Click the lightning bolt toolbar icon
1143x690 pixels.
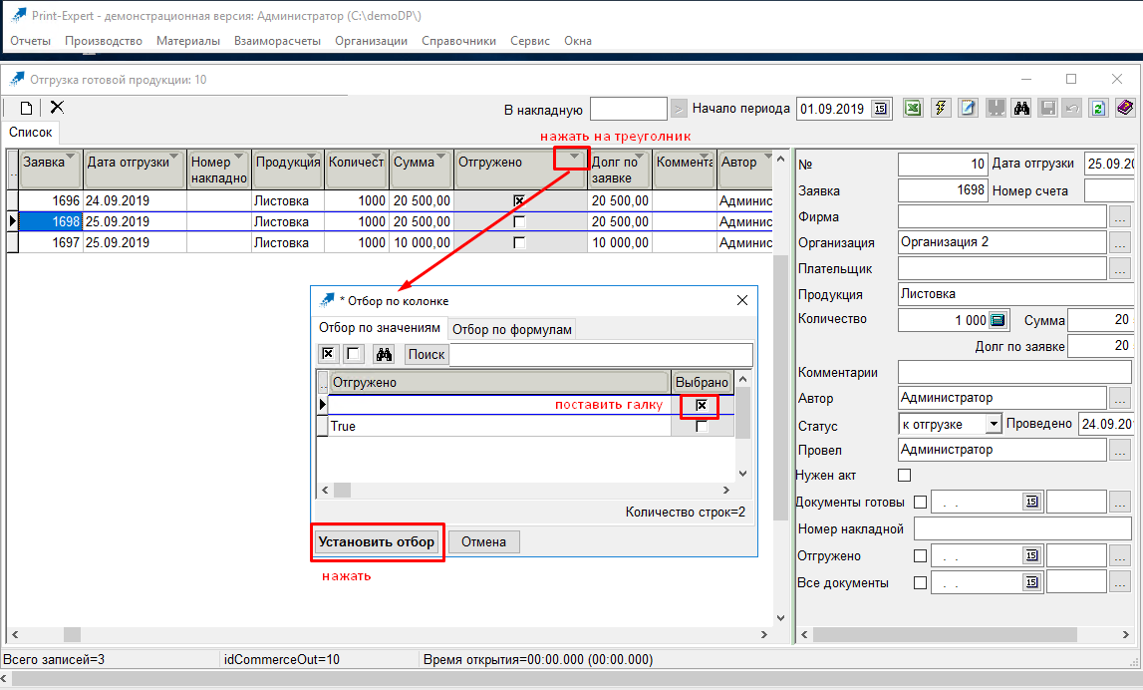[940, 109]
